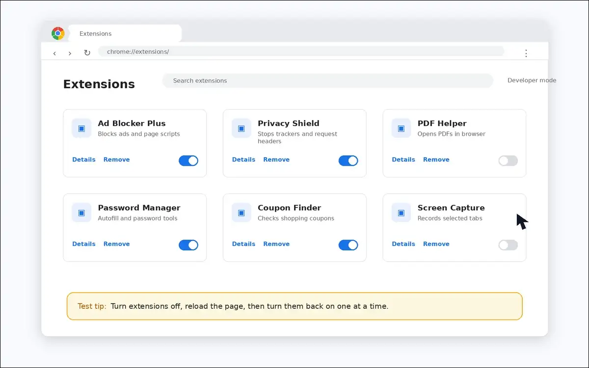Open Details for Password Manager
This screenshot has height=368, width=589.
84,244
